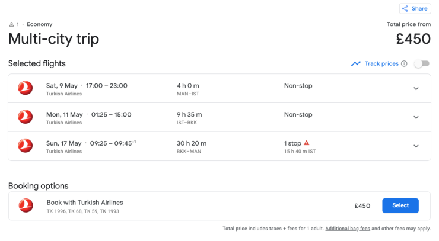Image resolution: width=439 pixels, height=241 pixels.
Task: Click the airline logo on the 9 May flight
Action: pos(25,88)
